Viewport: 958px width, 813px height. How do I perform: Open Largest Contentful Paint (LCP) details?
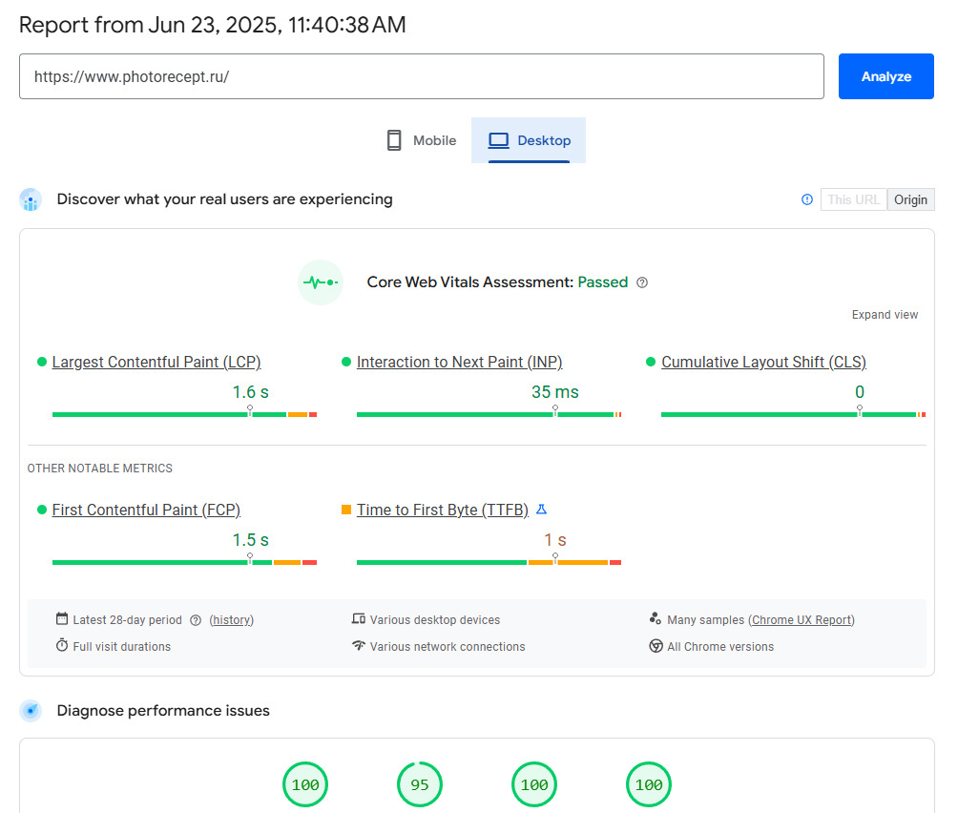(x=156, y=363)
